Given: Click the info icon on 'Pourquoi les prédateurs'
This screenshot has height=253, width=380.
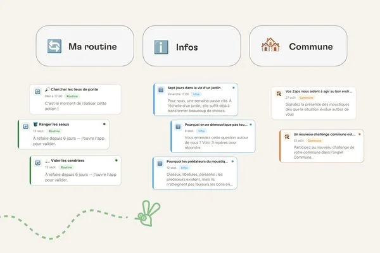Looking at the screenshot, I should 160,164.
